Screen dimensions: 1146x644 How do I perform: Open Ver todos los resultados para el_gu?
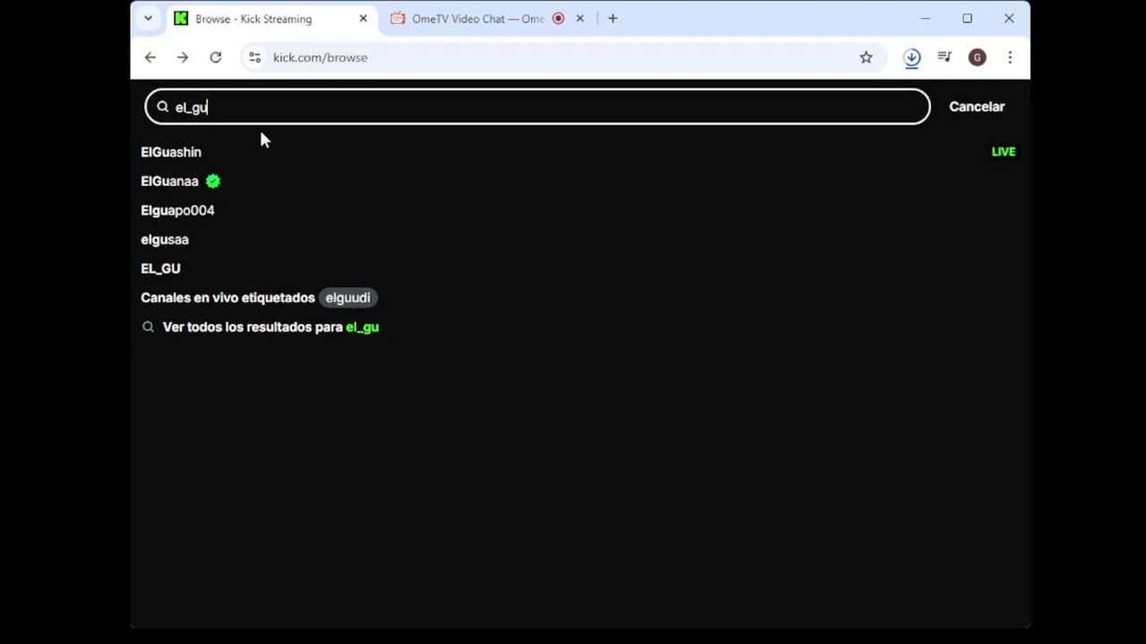tap(270, 327)
